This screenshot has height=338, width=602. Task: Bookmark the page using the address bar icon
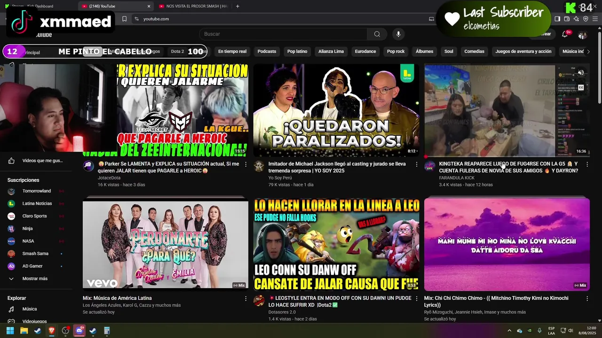pyautogui.click(x=124, y=19)
